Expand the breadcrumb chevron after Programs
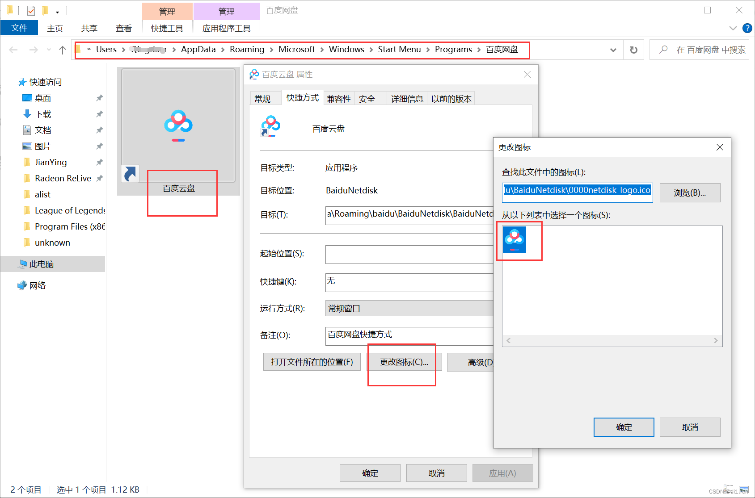The image size is (755, 498). (478, 50)
